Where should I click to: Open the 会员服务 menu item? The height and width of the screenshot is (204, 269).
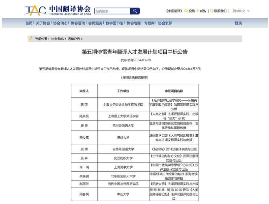click(95, 23)
